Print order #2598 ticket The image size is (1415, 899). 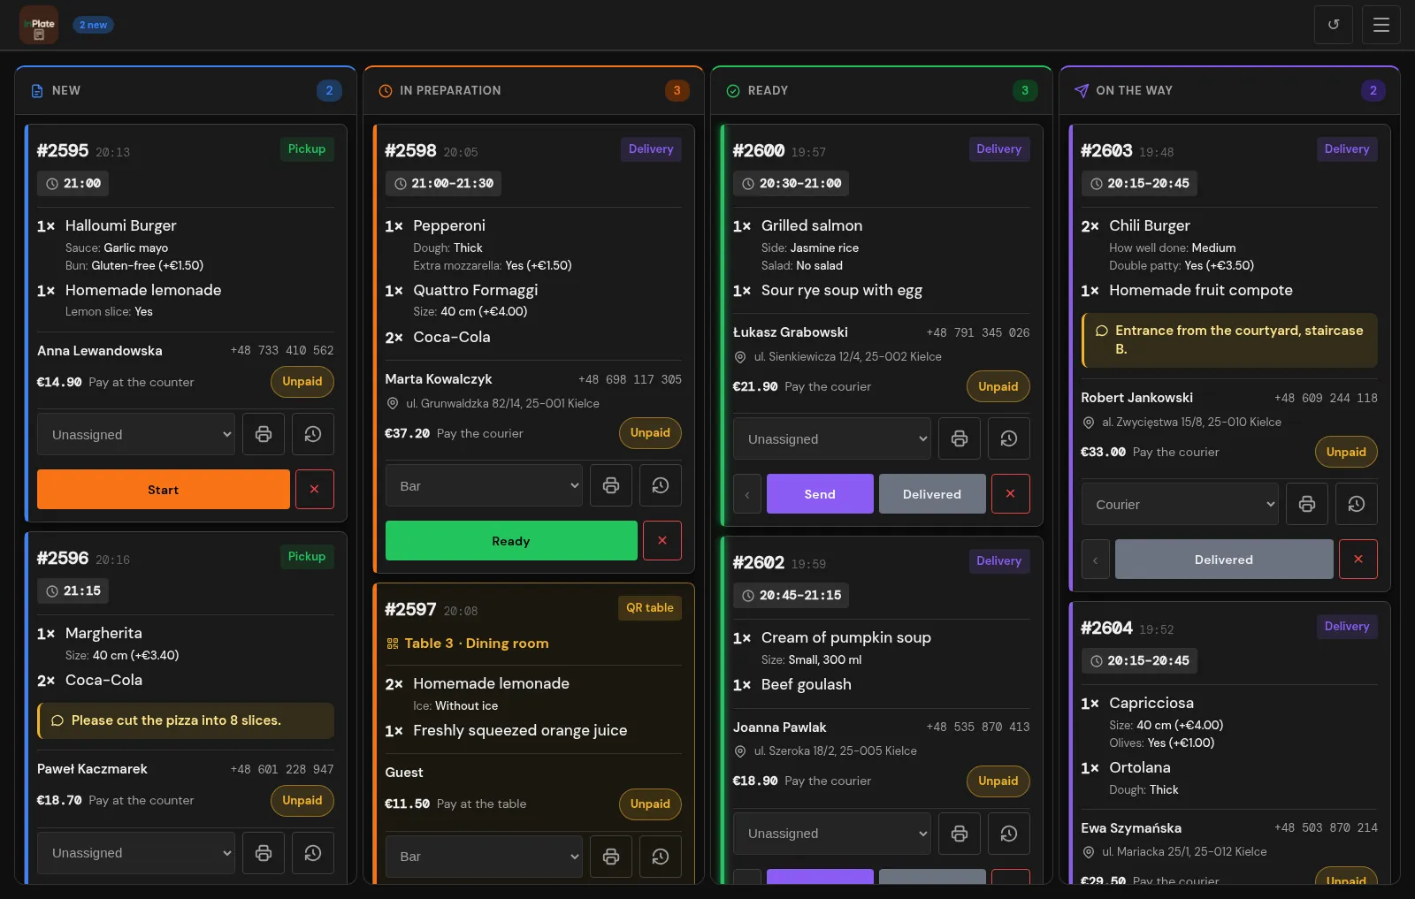[611, 485]
